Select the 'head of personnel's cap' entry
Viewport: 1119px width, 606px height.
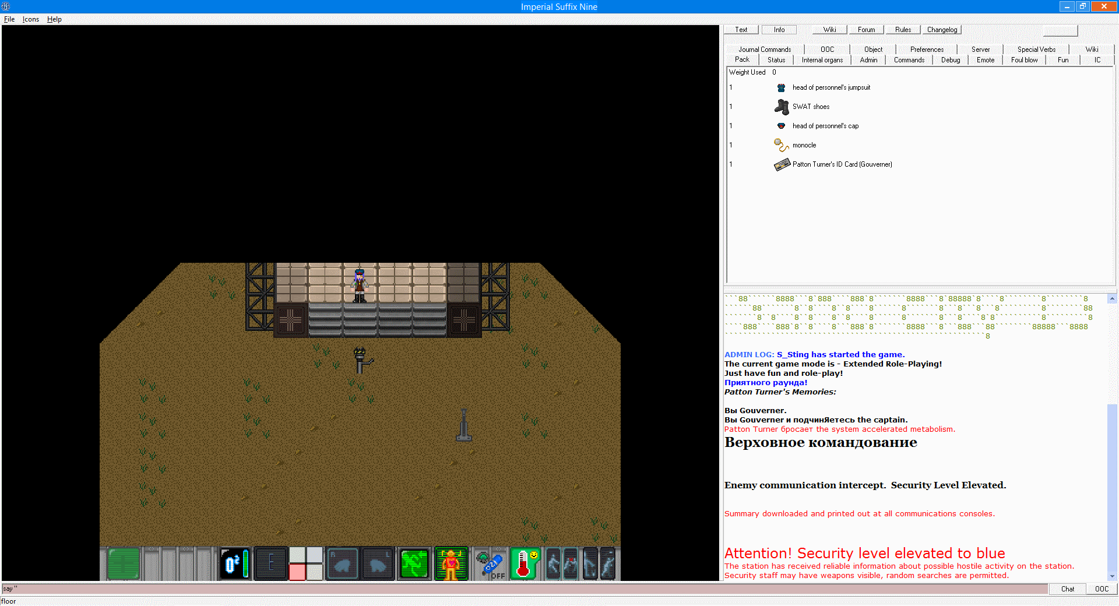[x=825, y=126]
